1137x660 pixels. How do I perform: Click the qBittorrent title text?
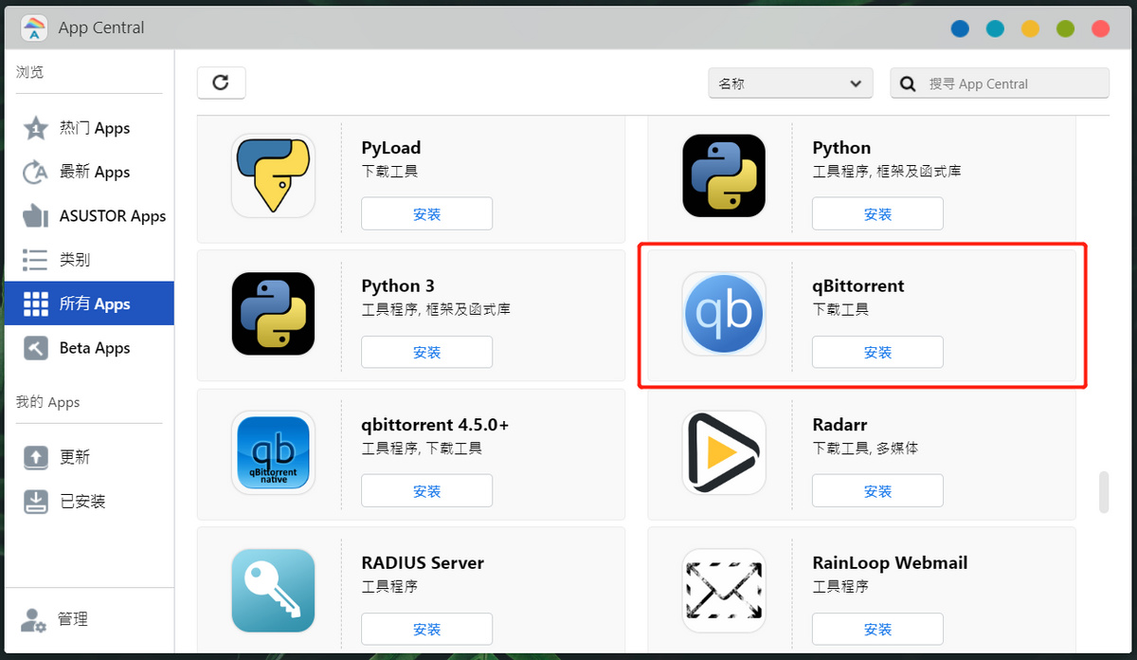(x=858, y=286)
